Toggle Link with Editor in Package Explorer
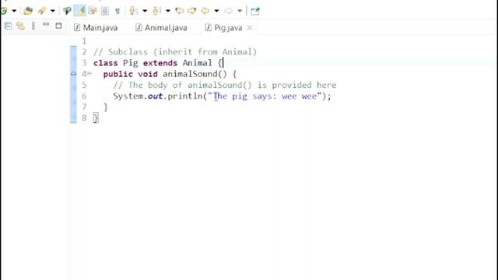 click(21, 26)
